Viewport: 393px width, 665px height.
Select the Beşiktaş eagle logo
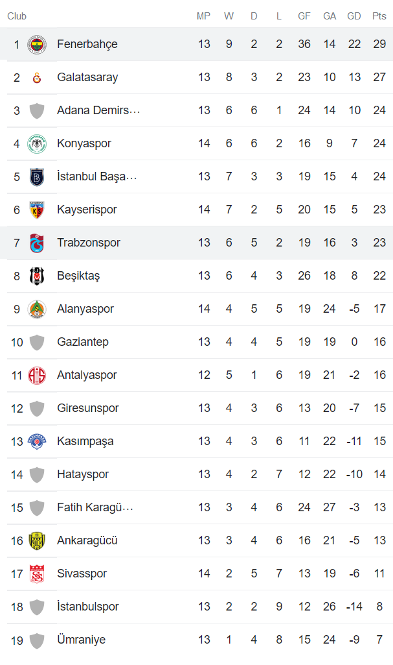(x=38, y=275)
